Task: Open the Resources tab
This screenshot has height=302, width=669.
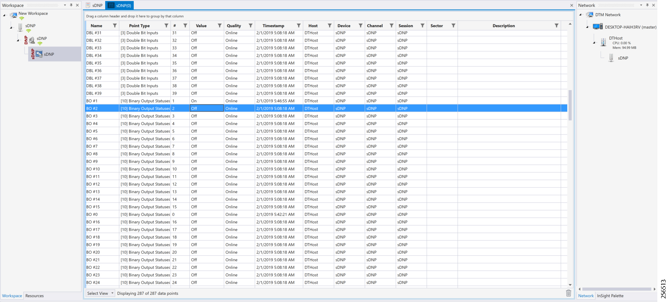Action: [x=34, y=296]
